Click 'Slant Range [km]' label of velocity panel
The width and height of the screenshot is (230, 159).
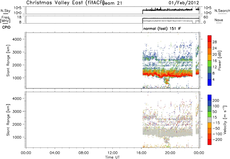pos(8,120)
